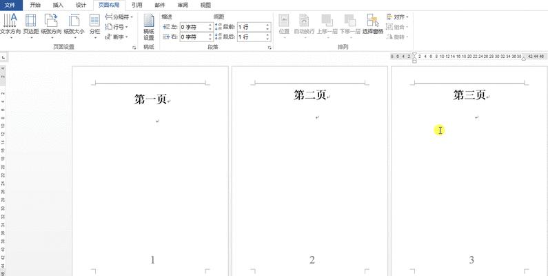Screen dimensions: 548x276
Task: Click the hanging indent marker on ruler
Action: (x=414, y=59)
